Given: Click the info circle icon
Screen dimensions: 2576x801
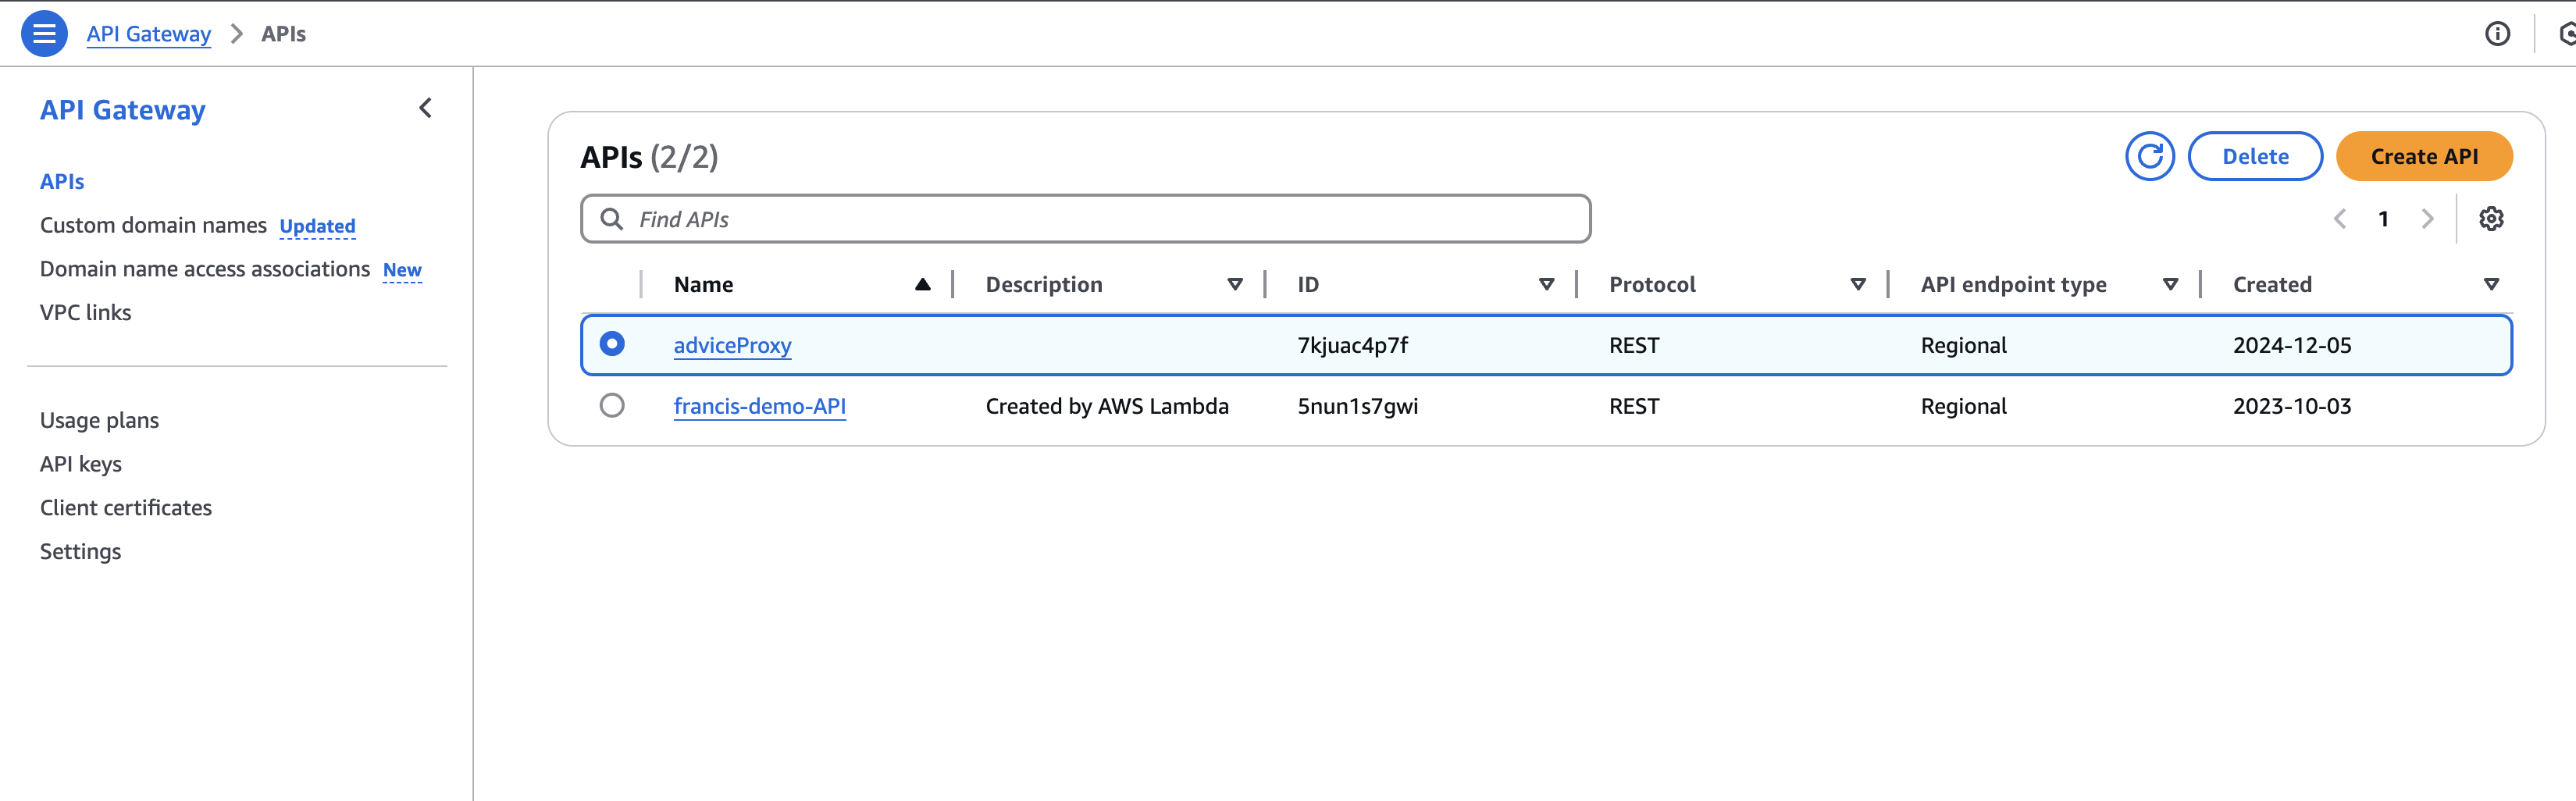Looking at the screenshot, I should click(2497, 34).
